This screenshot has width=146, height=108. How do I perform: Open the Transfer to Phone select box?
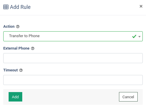click(x=73, y=36)
